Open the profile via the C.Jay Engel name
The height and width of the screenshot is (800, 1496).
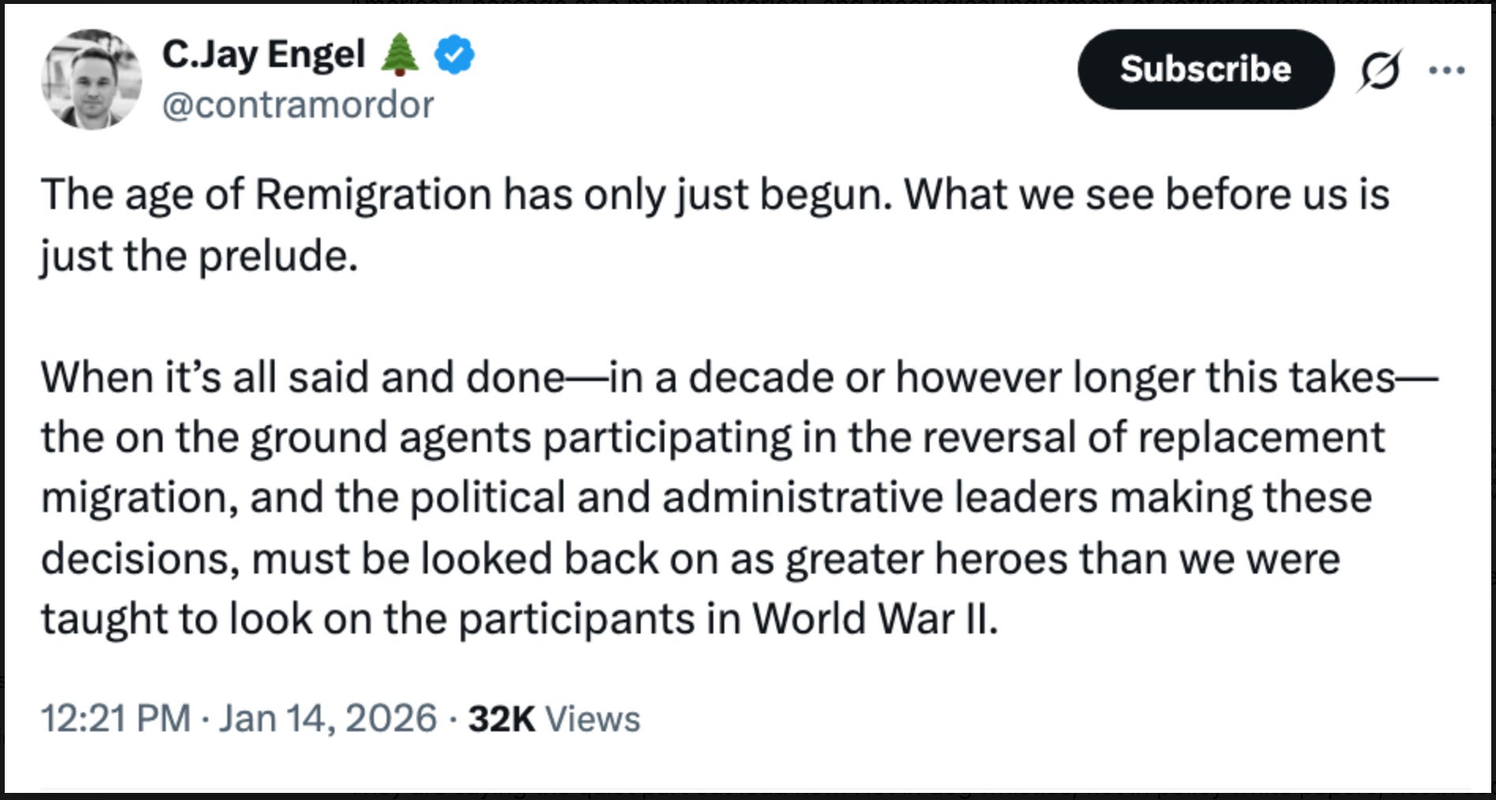[x=264, y=52]
